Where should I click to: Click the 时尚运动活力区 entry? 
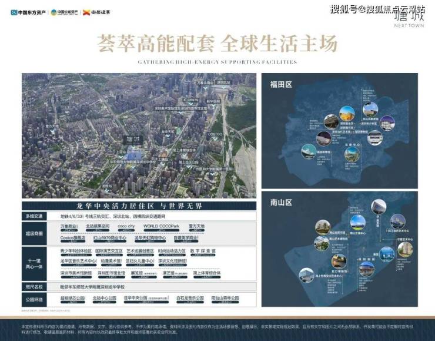(172, 252)
